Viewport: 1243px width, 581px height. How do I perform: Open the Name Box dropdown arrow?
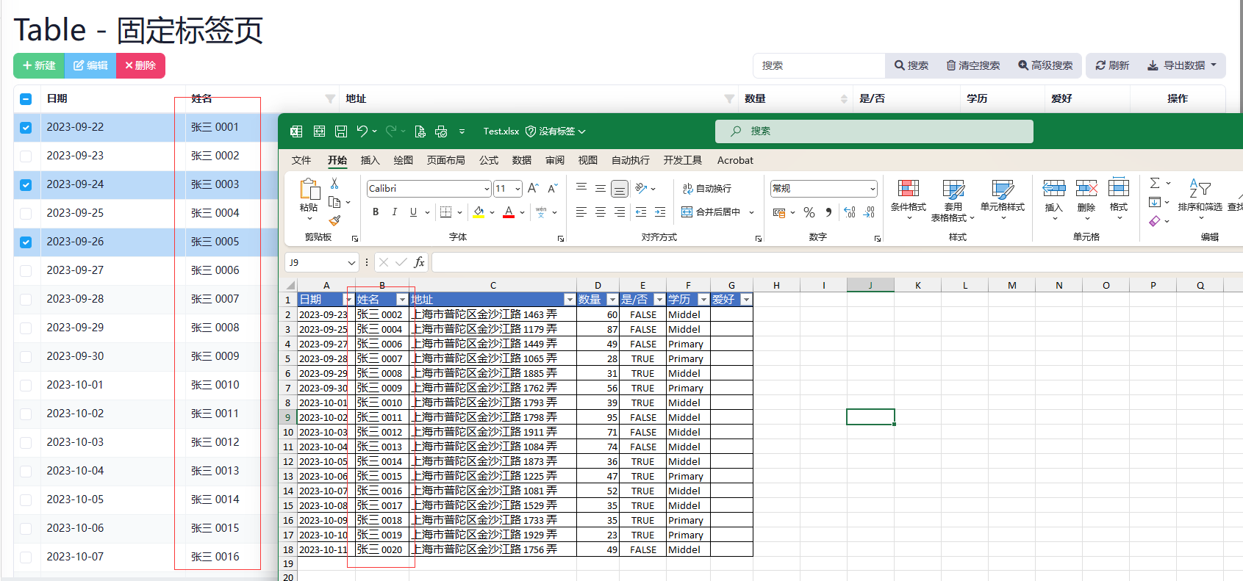click(351, 263)
